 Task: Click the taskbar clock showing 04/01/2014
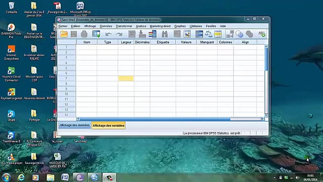point(310,177)
